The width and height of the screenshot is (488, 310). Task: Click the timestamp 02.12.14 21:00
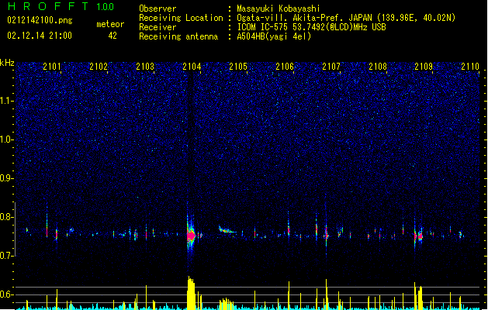(x=40, y=36)
